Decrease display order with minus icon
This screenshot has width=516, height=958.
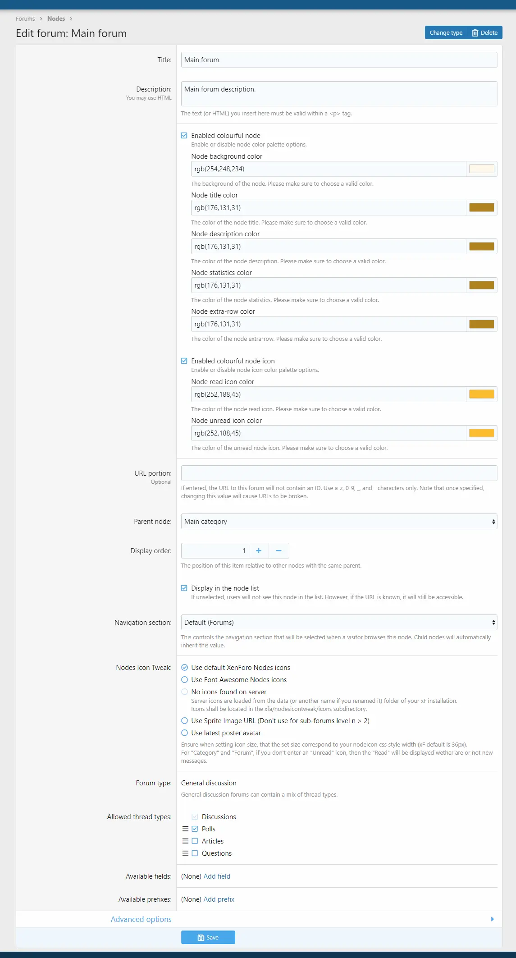(x=279, y=551)
